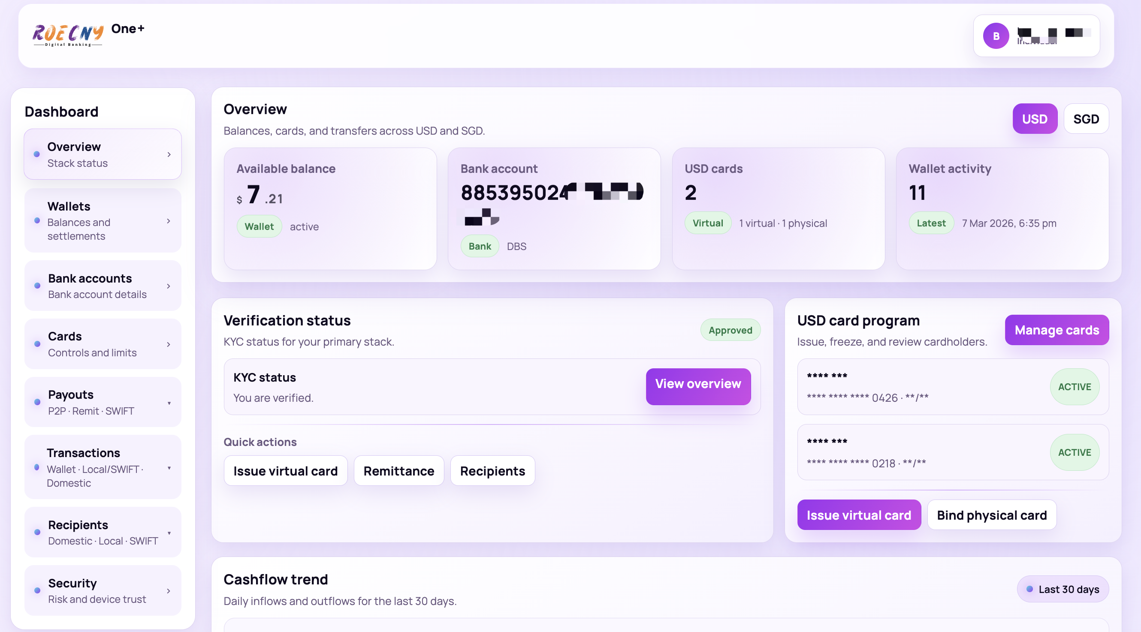
Task: Click the ROECNY Digital Banking logo
Action: pyautogui.click(x=67, y=36)
